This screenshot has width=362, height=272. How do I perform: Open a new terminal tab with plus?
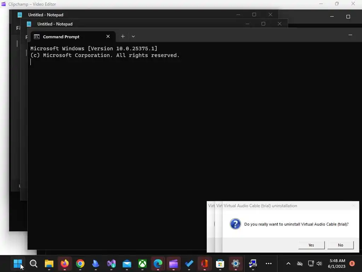[x=123, y=36]
